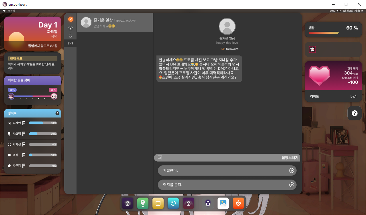Open the profile icon in messenger sidebar
366x215 pixels.
coord(71,36)
